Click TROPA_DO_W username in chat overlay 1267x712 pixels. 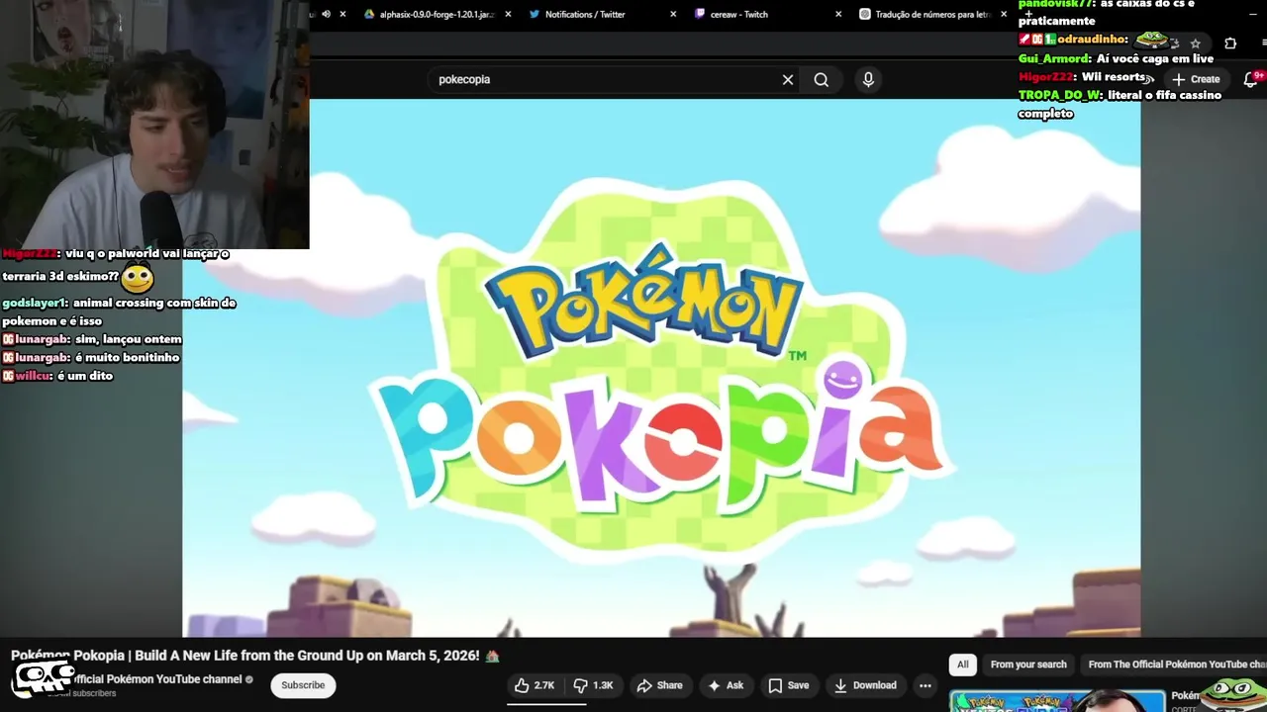point(1059,95)
